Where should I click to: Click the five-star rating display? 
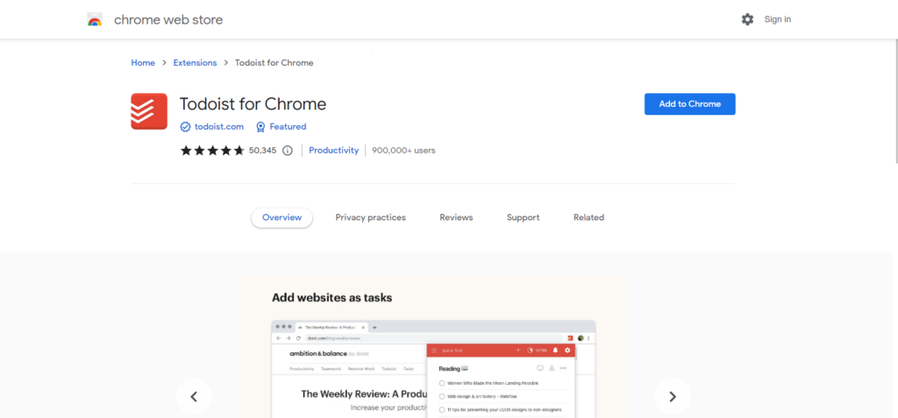212,151
